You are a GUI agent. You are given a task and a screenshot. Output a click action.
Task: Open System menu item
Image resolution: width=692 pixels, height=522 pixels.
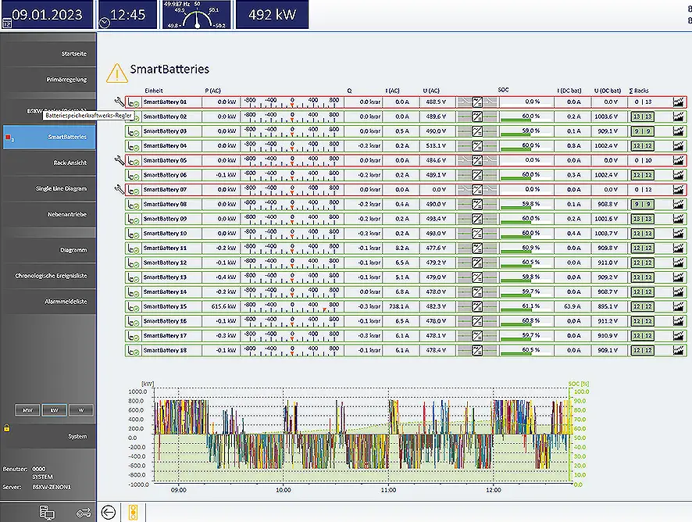click(x=49, y=436)
